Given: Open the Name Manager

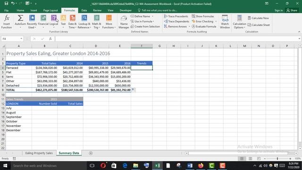Looking at the screenshot, I should pos(124,22).
